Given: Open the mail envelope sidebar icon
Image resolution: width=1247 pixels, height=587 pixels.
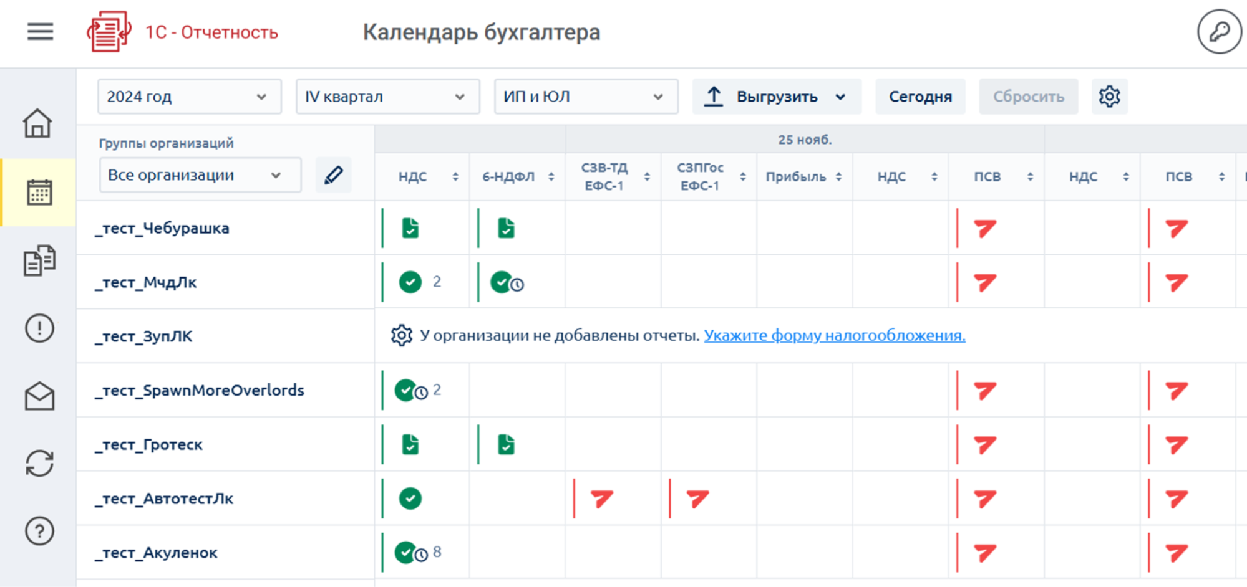Looking at the screenshot, I should point(39,396).
